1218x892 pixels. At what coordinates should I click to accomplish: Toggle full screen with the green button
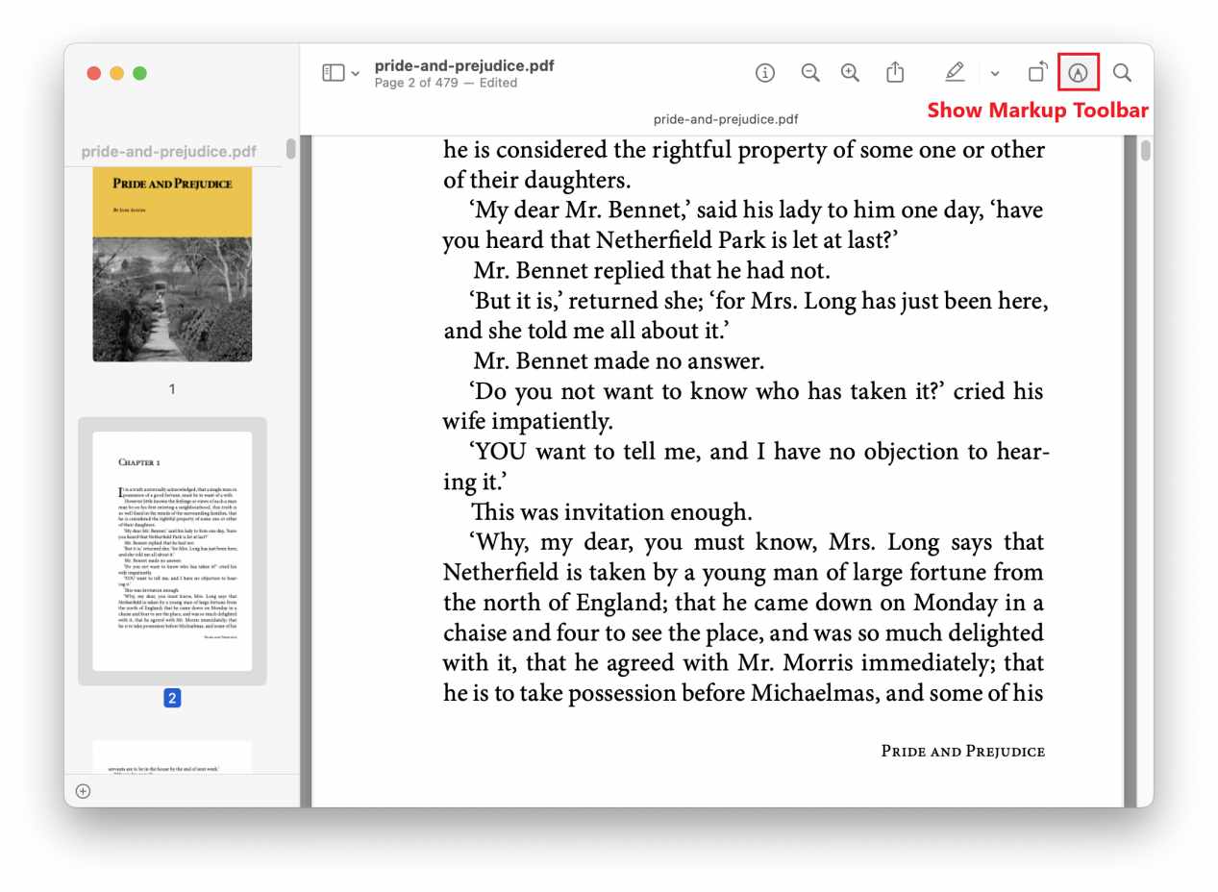(140, 72)
